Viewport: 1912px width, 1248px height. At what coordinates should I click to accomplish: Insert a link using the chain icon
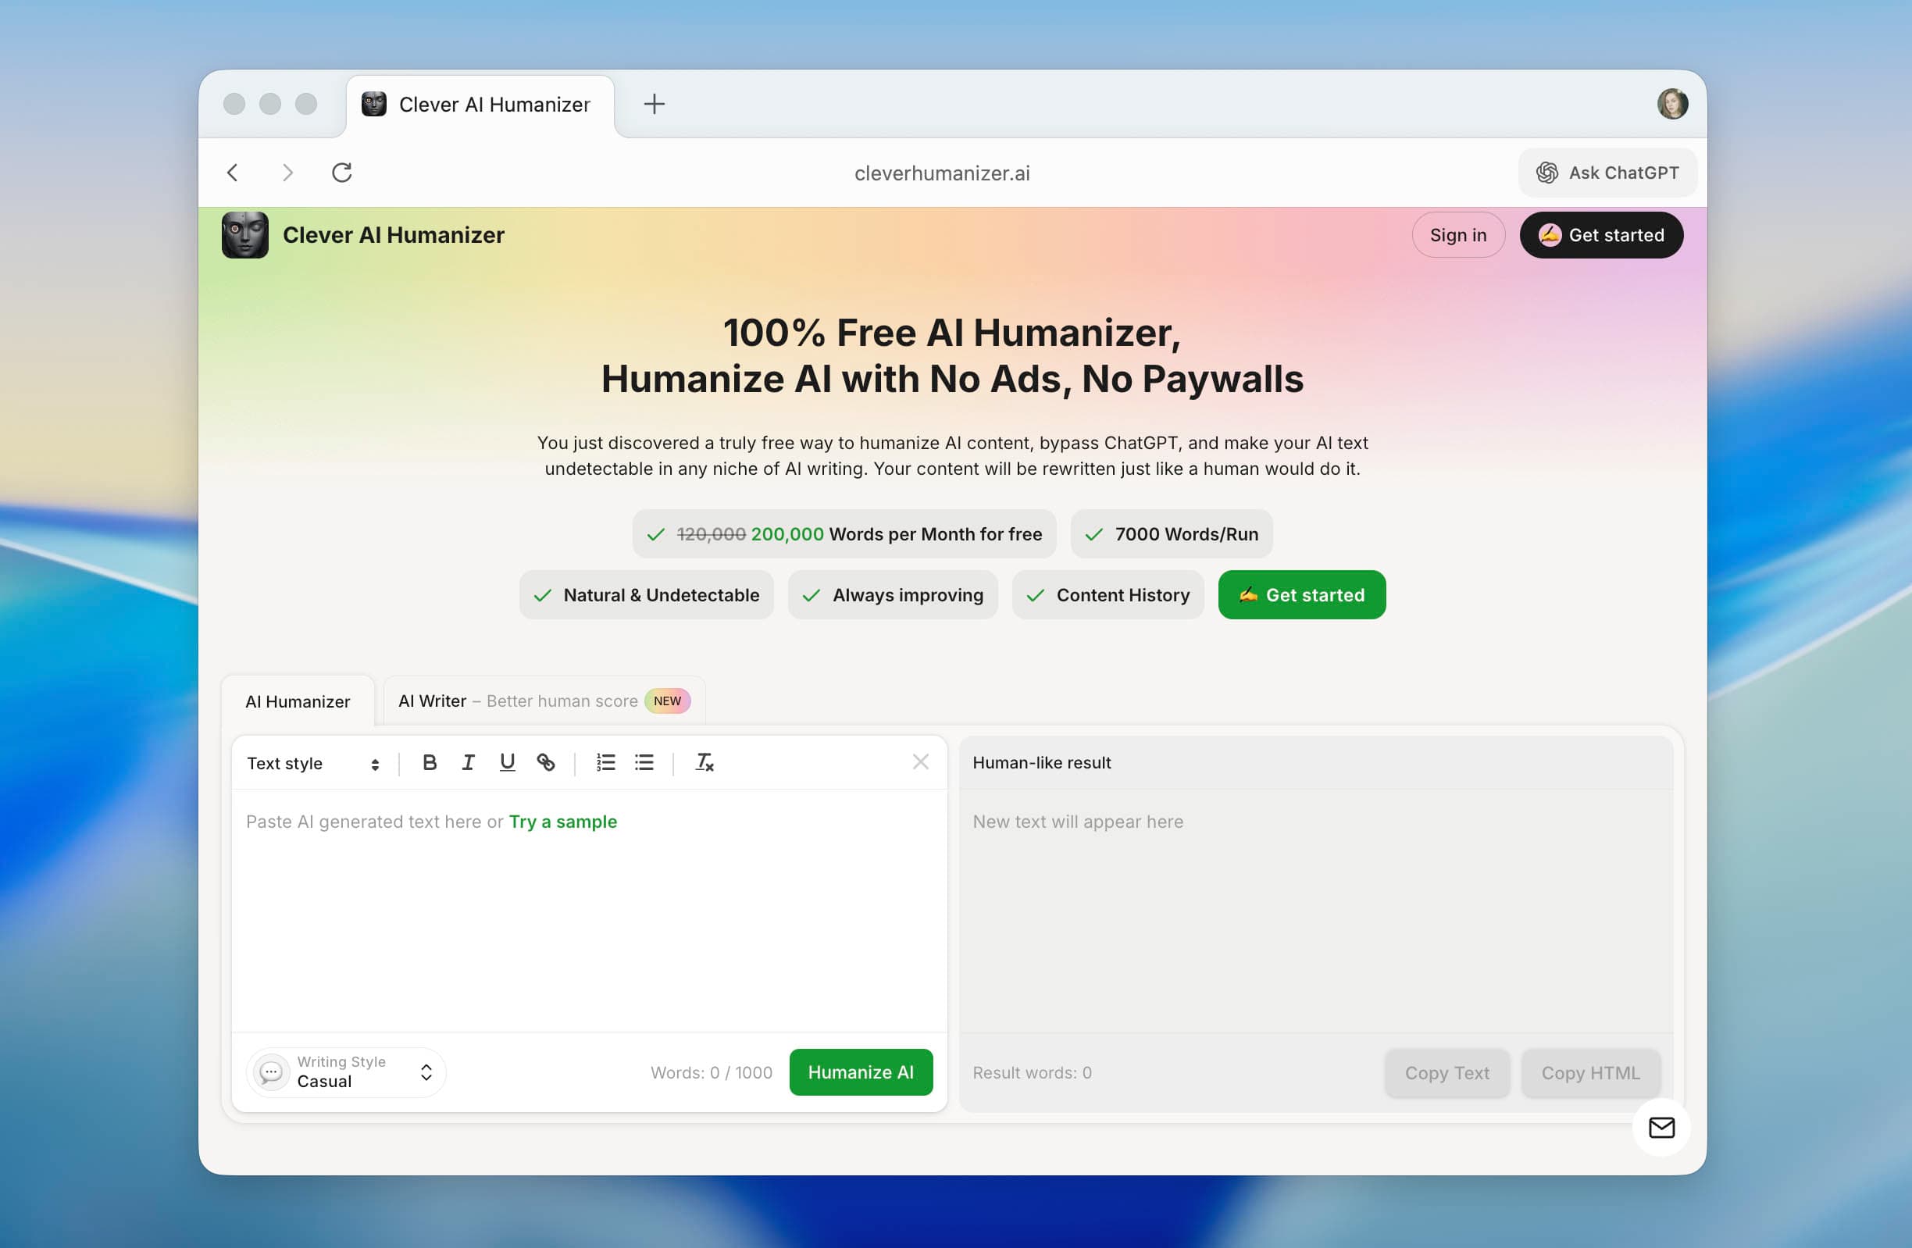point(545,762)
